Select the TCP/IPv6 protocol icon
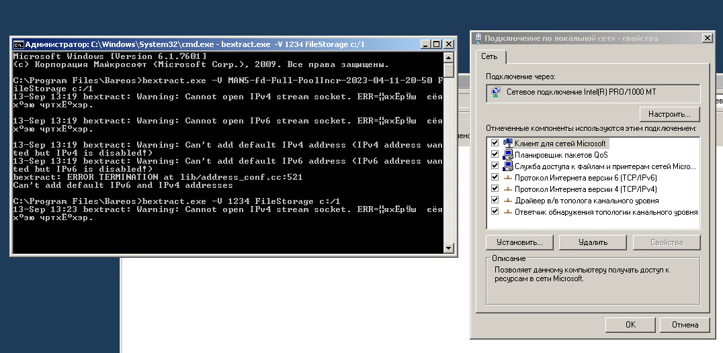723x353 pixels. click(508, 178)
